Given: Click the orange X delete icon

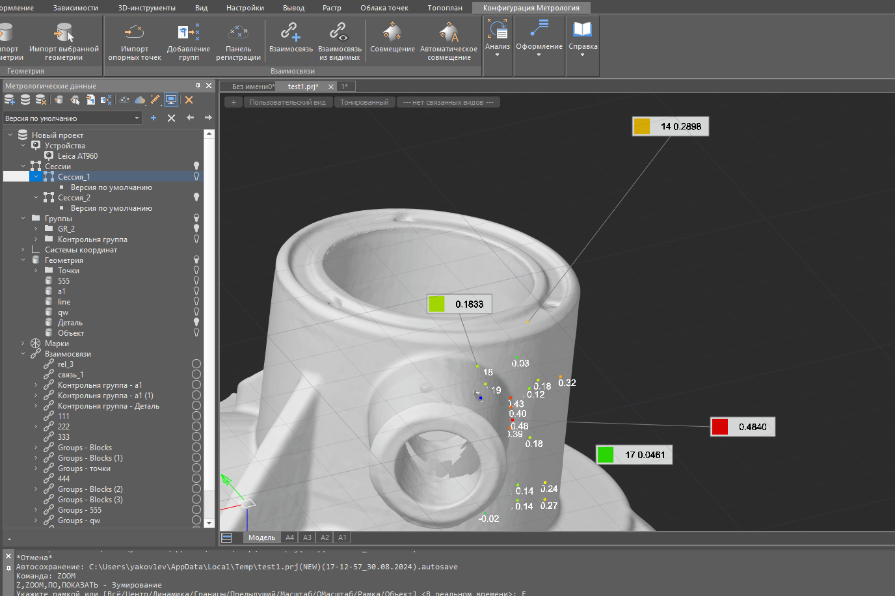Looking at the screenshot, I should (x=189, y=100).
